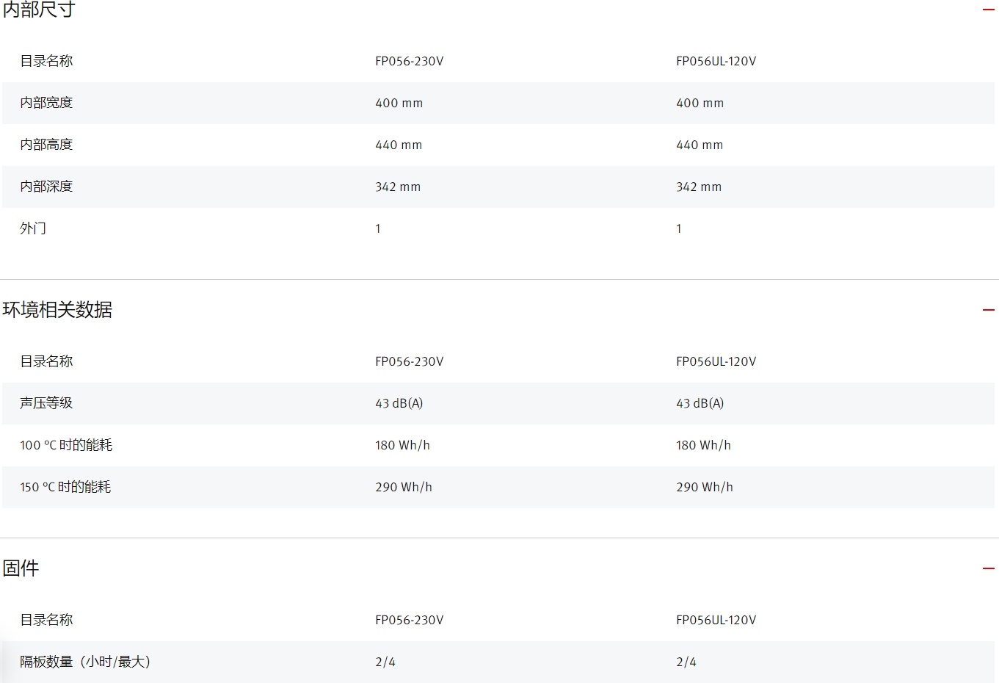Screen dimensions: 999x683
Task: Click the 固件 section heading
Action: (x=21, y=568)
